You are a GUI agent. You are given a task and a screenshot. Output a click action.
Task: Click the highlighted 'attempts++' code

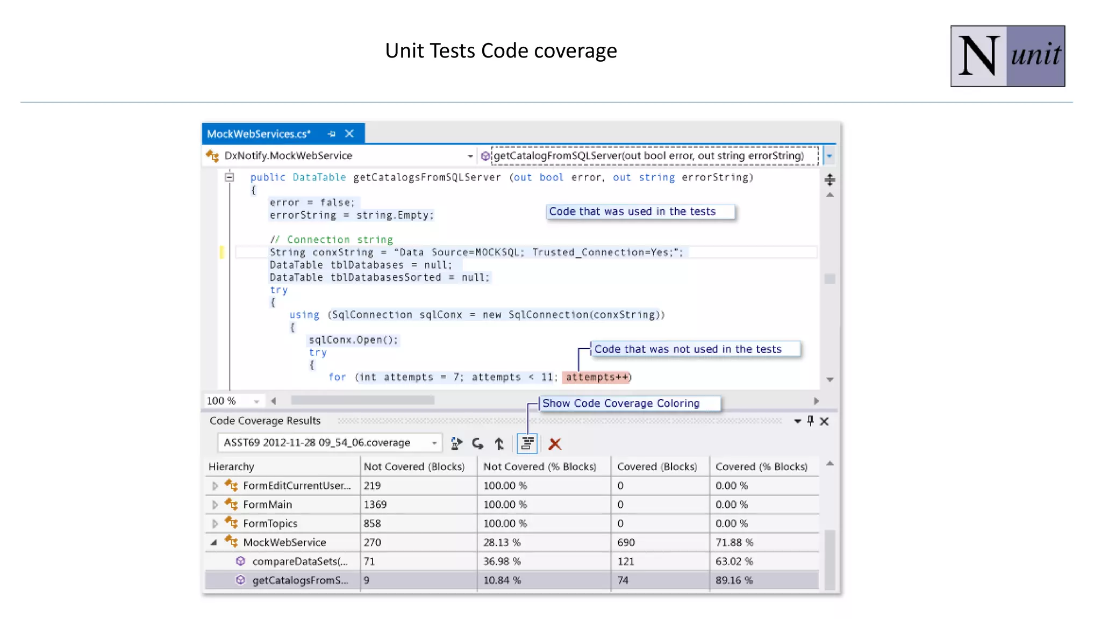pyautogui.click(x=596, y=377)
